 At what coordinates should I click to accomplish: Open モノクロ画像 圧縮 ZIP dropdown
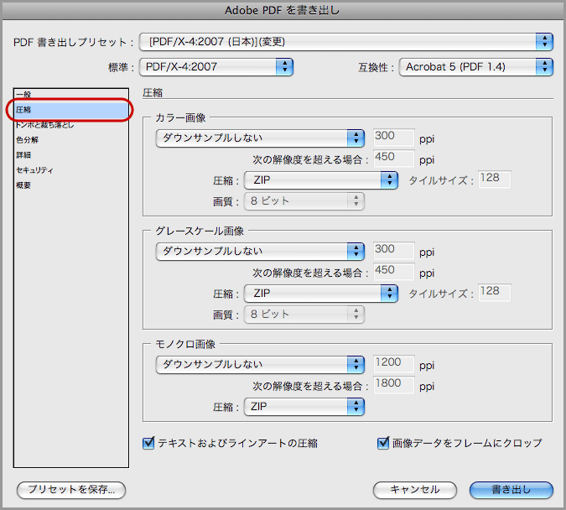pos(304,407)
